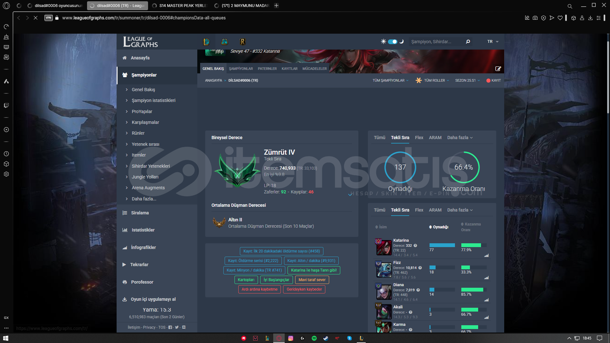Open the Teamfight Tactics icon in header
Image resolution: width=610 pixels, height=343 pixels.
click(225, 42)
